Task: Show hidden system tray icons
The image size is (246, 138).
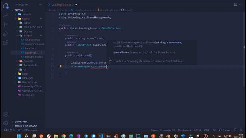Action: click(x=214, y=136)
